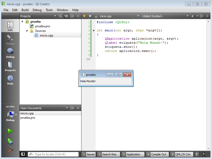Open the QML/JS Console pane
The image size is (212, 159).
182,154
